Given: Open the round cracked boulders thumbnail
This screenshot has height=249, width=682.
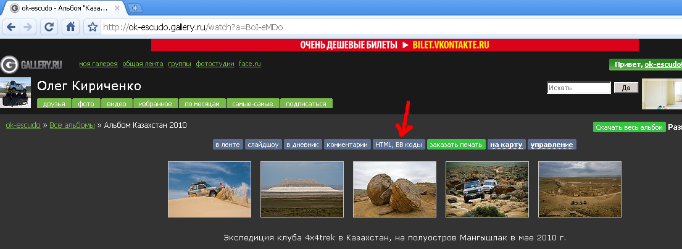Looking at the screenshot, I should point(394,189).
